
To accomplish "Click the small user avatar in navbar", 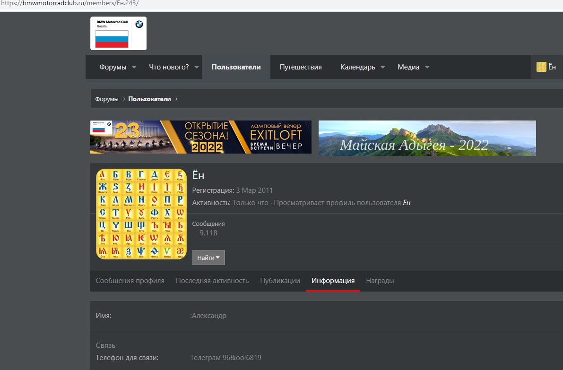I will pos(541,67).
